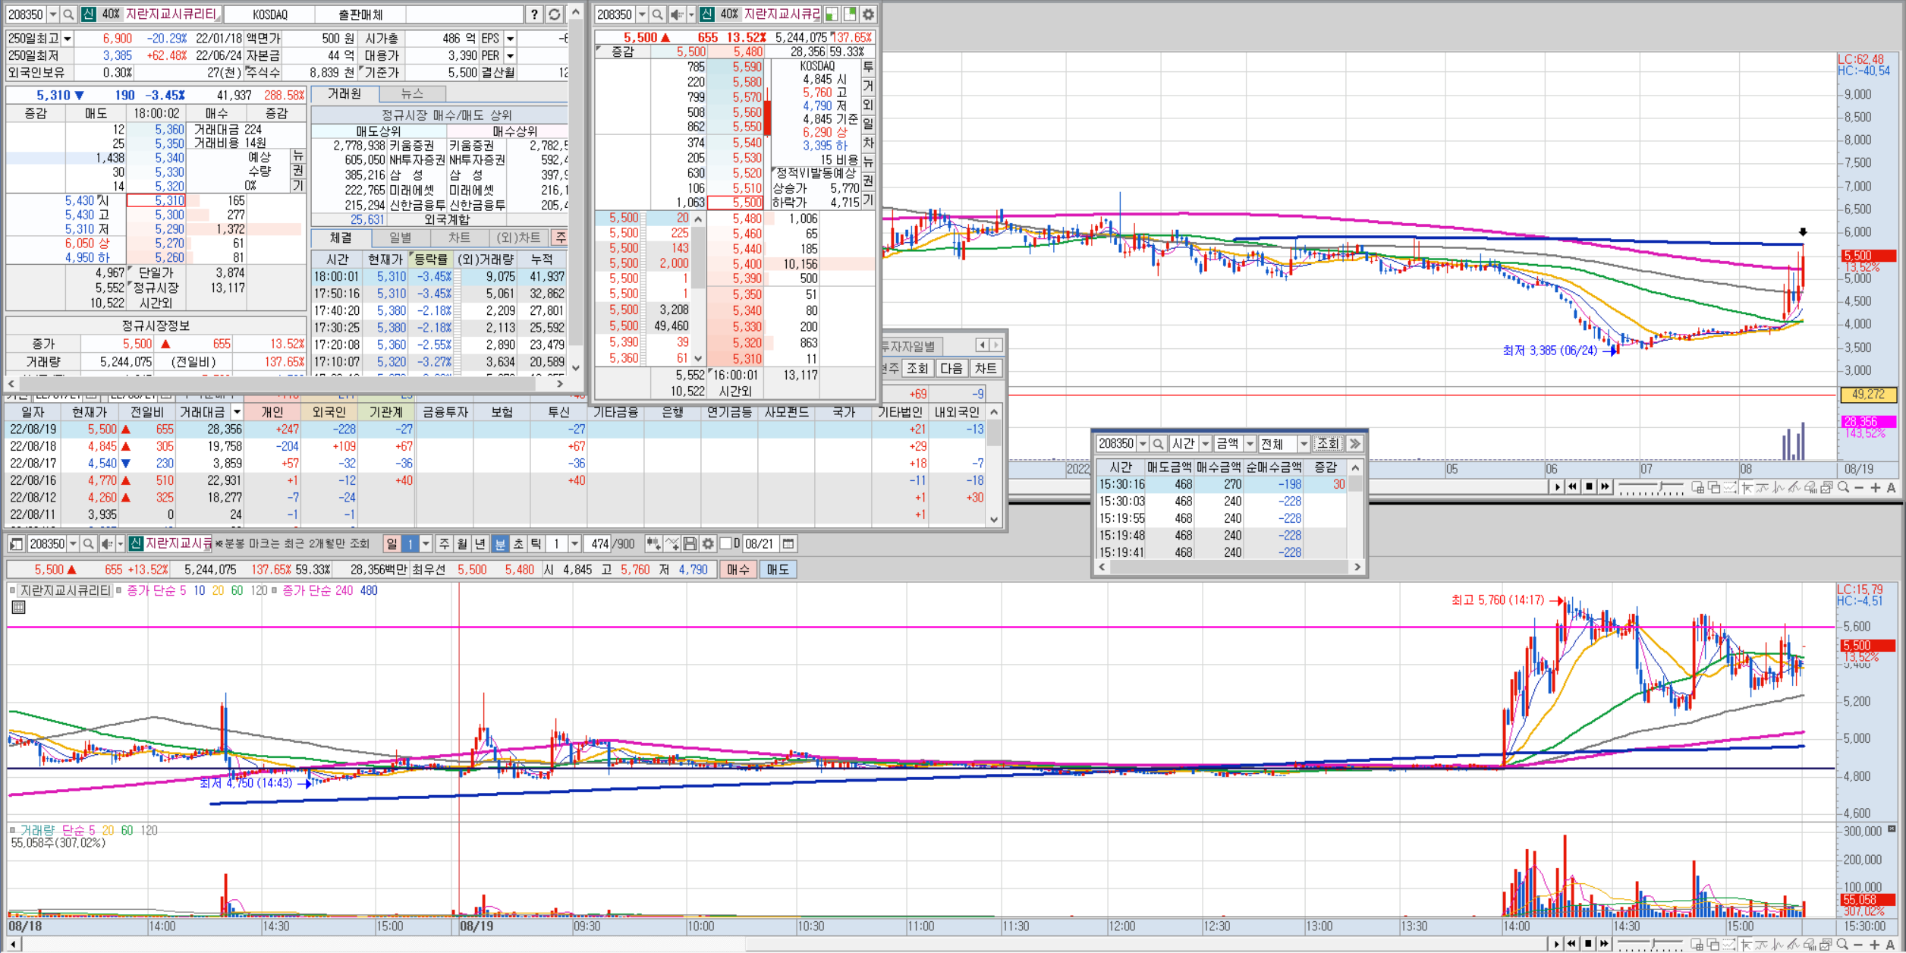1906x953 pixels.
Task: Open EPS dropdown arrow
Action: (x=510, y=39)
